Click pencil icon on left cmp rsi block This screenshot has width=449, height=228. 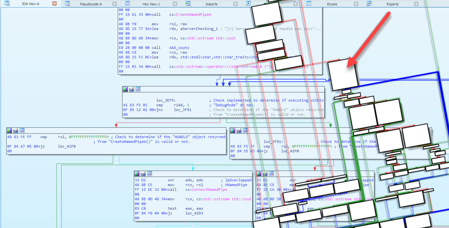click(x=16, y=130)
